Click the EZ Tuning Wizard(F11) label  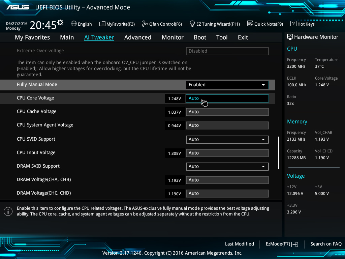tap(218, 24)
